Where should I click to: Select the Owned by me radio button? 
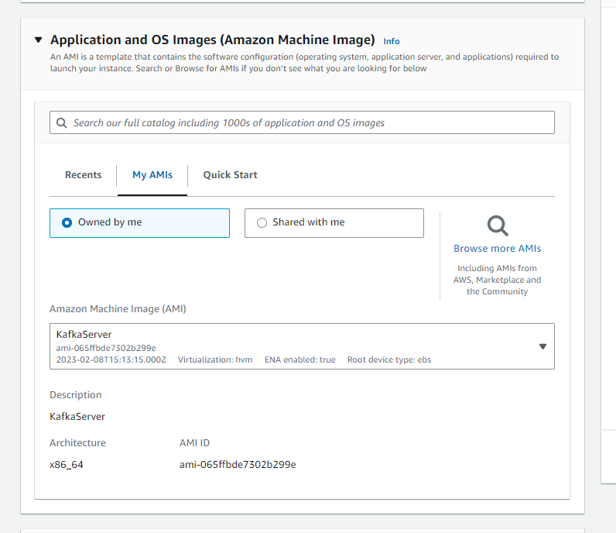pyautogui.click(x=67, y=222)
